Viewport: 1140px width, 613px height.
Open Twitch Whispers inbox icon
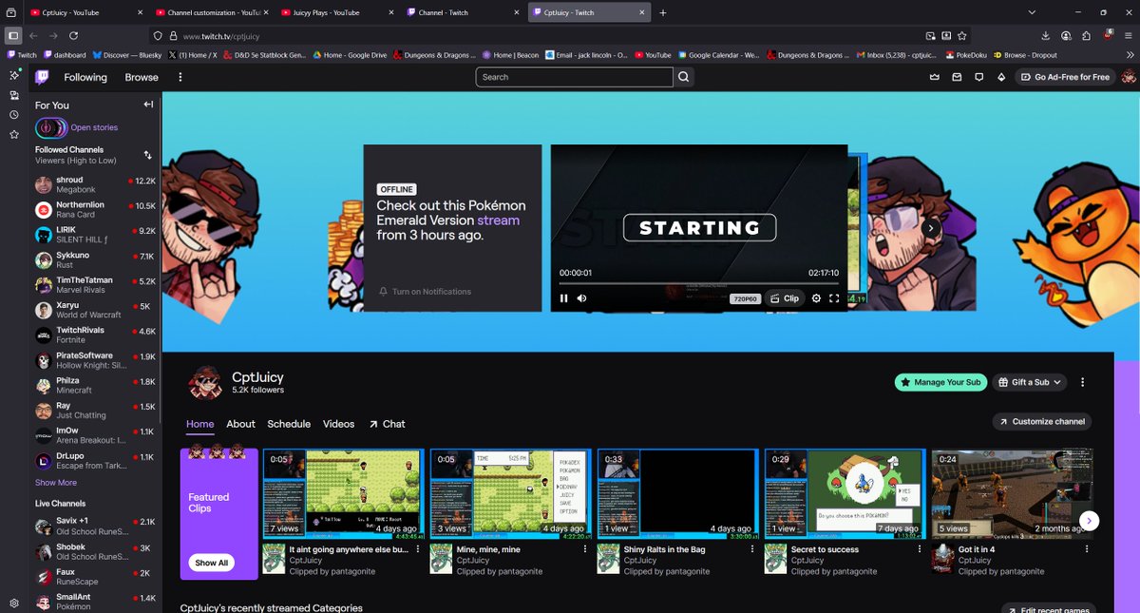958,77
